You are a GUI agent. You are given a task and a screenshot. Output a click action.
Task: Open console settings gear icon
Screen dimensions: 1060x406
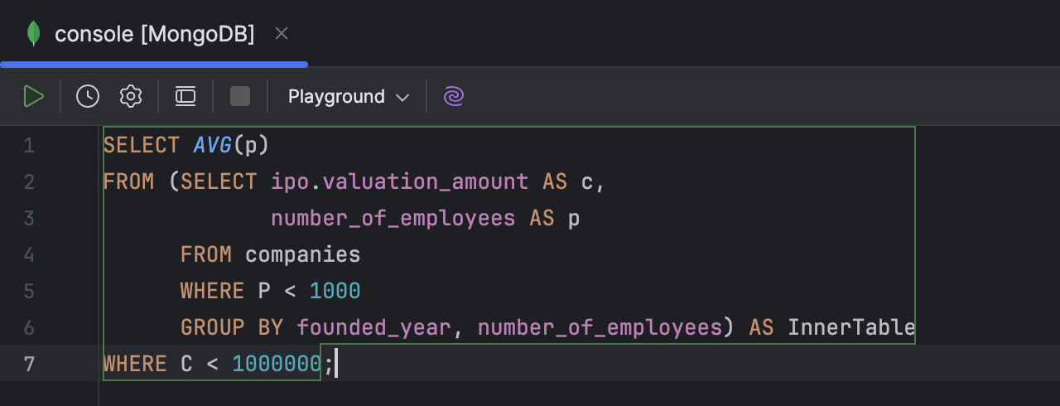131,97
